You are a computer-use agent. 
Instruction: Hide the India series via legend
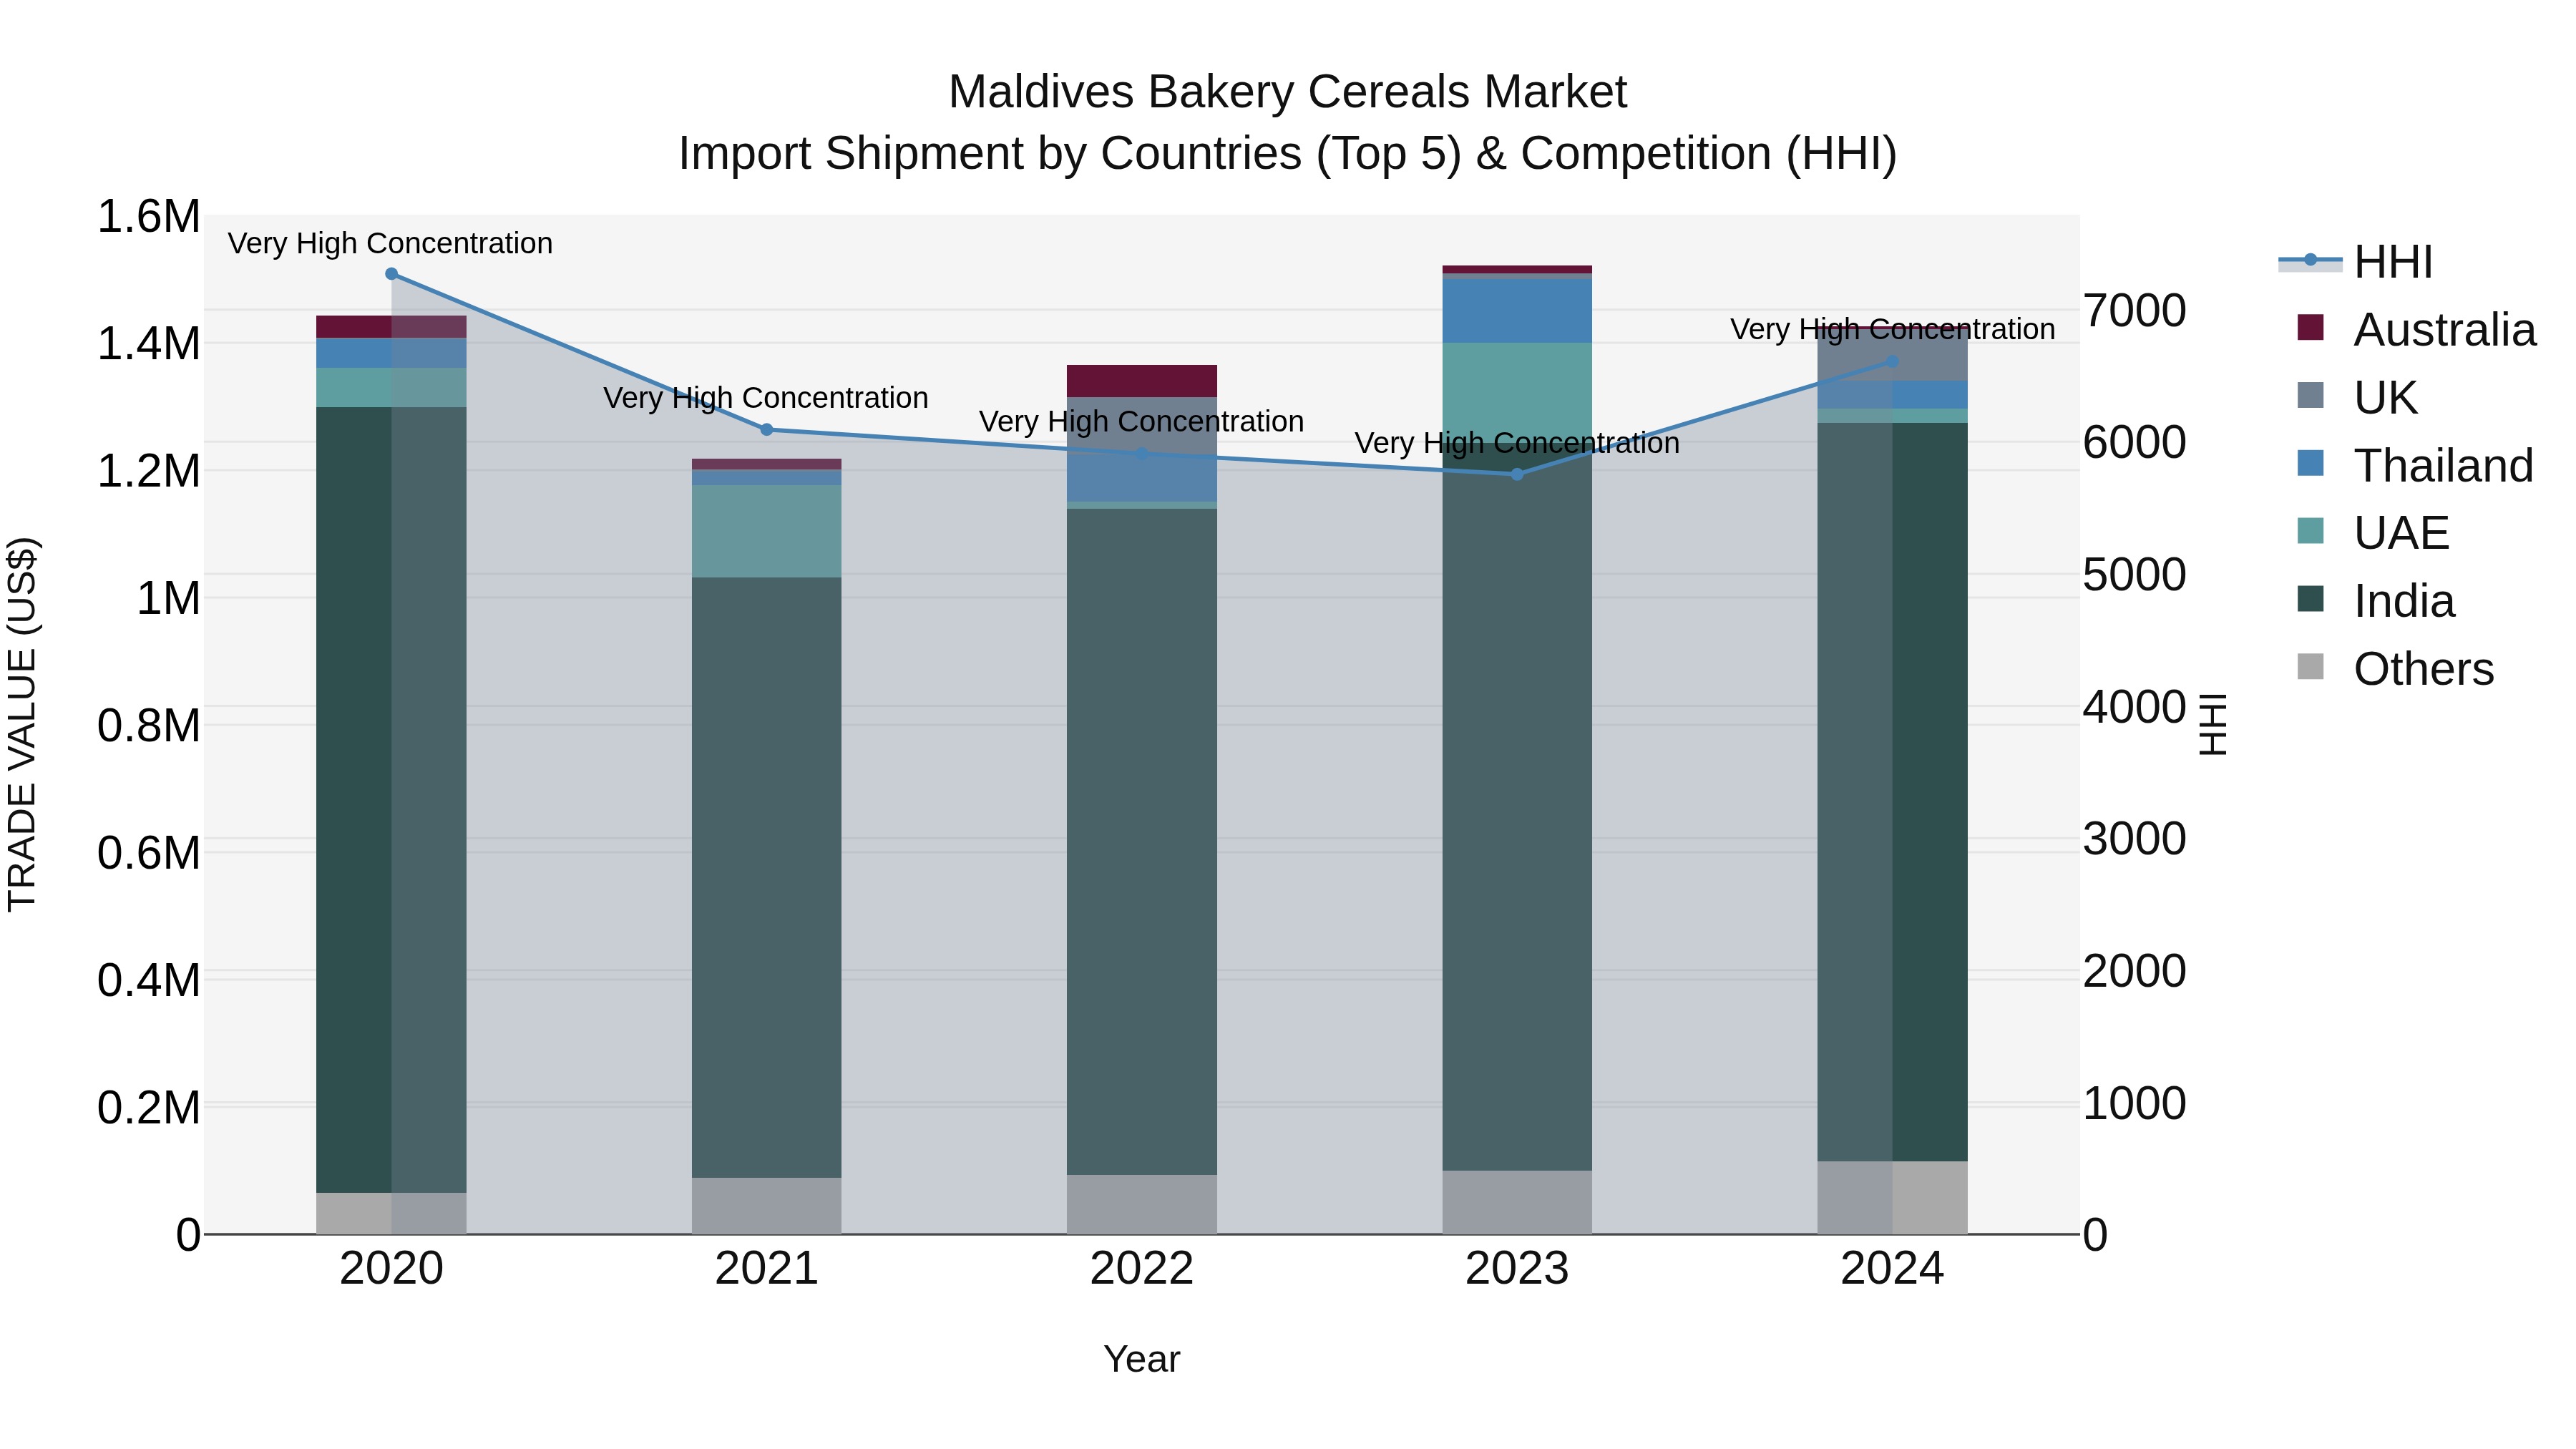point(2376,601)
